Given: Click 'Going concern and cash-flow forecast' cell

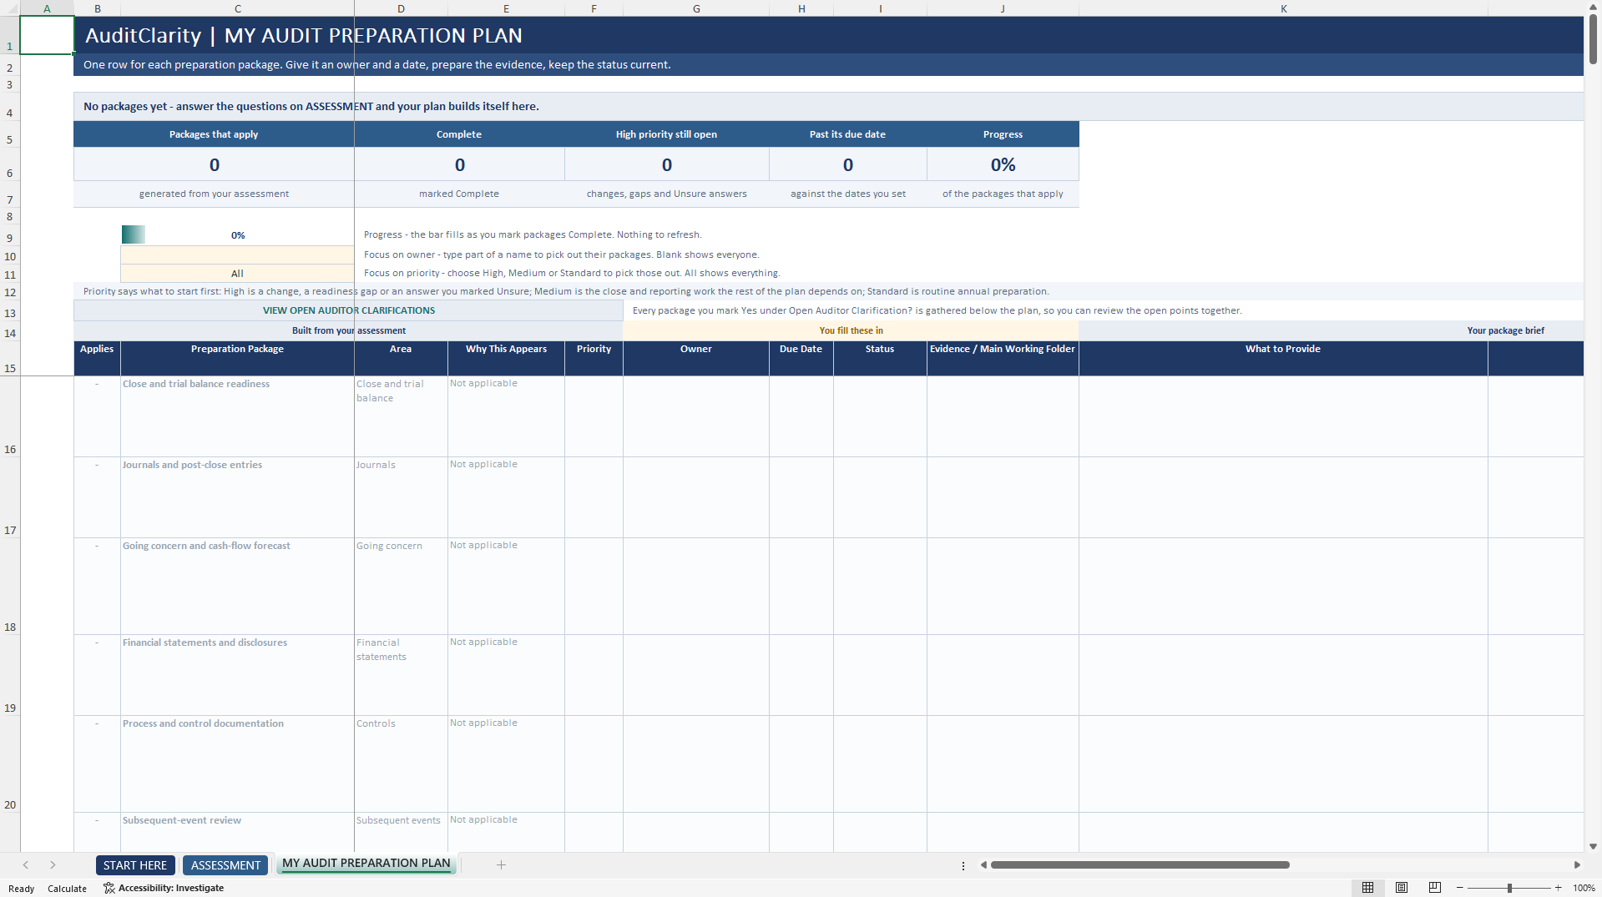Looking at the screenshot, I should tap(237, 586).
